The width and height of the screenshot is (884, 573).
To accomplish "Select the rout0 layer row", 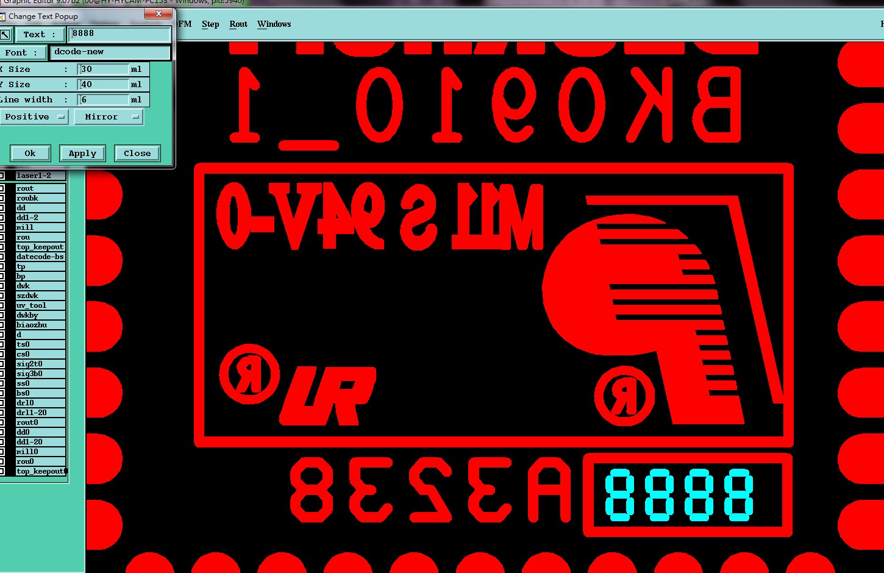I will coord(40,422).
